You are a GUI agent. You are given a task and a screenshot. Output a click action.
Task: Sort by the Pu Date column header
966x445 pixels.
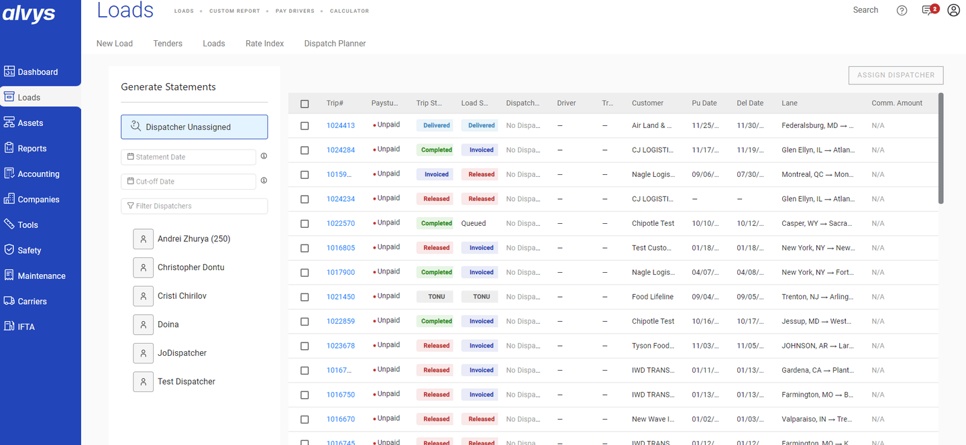(704, 103)
